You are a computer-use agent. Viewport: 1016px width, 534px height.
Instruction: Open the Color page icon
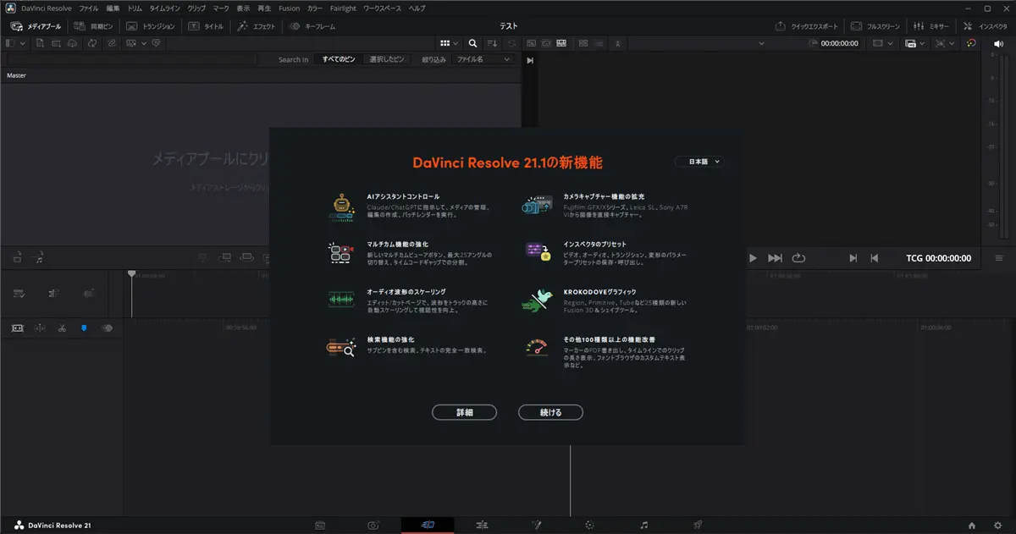pyautogui.click(x=590, y=526)
